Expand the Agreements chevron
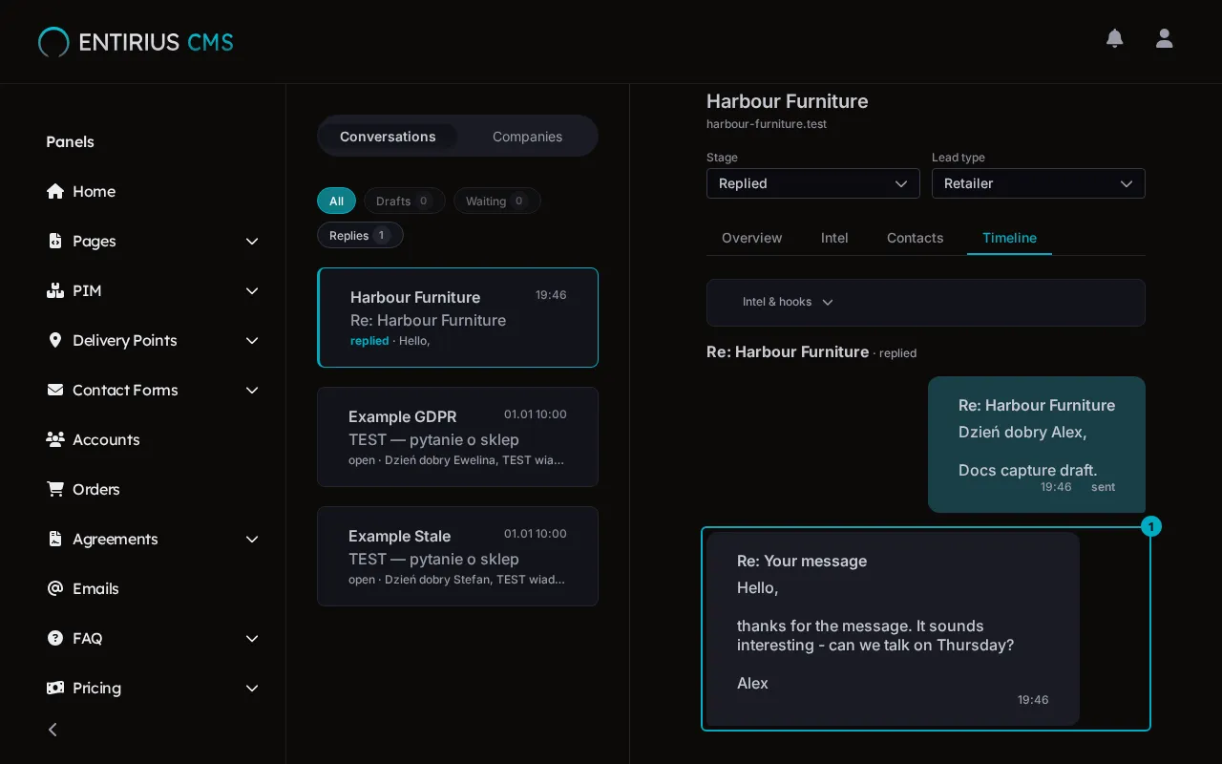Viewport: 1222px width, 764px height. [252, 540]
